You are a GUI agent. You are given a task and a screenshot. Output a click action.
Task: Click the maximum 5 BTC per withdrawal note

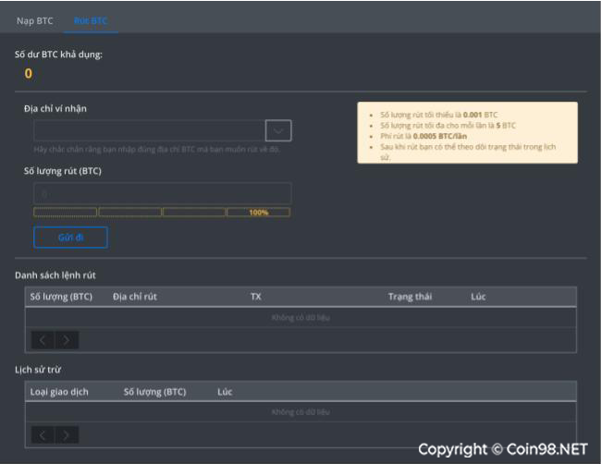[x=448, y=126]
